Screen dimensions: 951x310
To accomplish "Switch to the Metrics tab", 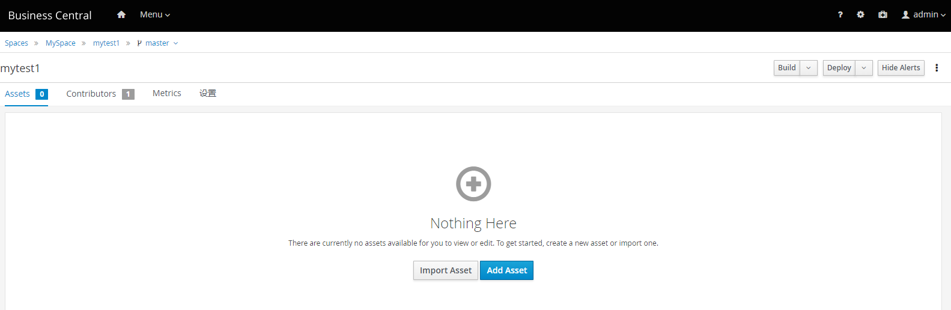I will [x=167, y=93].
